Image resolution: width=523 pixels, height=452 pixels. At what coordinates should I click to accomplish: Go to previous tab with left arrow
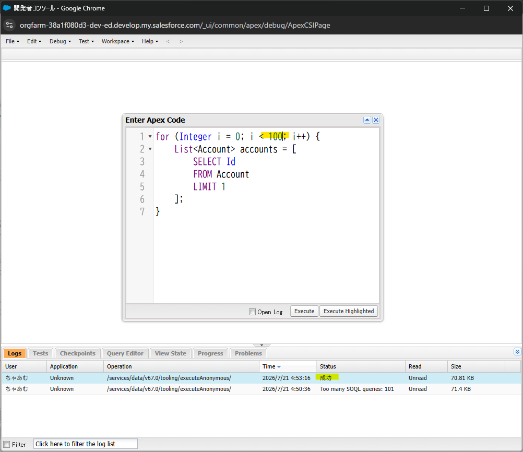click(168, 41)
